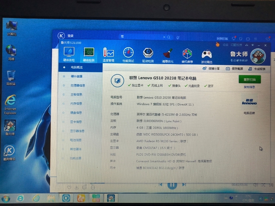This screenshot has width=275, height=206.
Task: Go to previous track in Kugou
Action: point(160,184)
